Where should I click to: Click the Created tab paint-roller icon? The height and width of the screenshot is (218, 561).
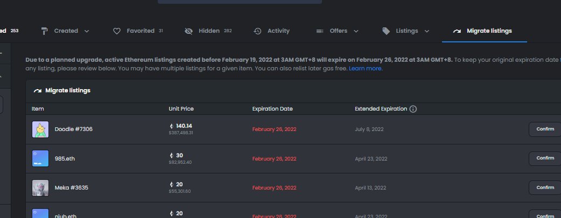(x=44, y=31)
